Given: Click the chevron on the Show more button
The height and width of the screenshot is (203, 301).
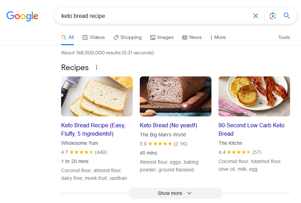Looking at the screenshot, I should [189, 193].
